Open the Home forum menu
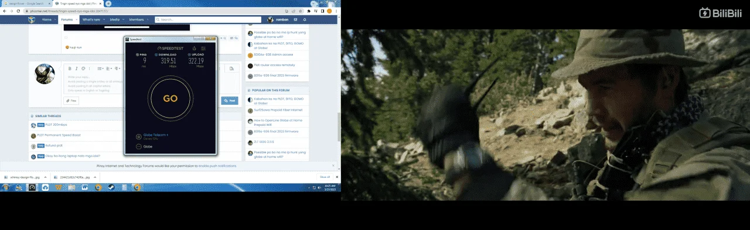750x230 pixels. [x=46, y=19]
